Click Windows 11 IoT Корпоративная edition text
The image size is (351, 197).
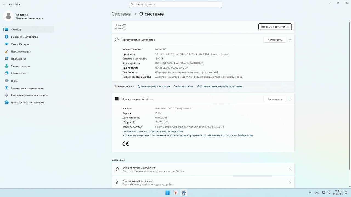tap(173, 109)
